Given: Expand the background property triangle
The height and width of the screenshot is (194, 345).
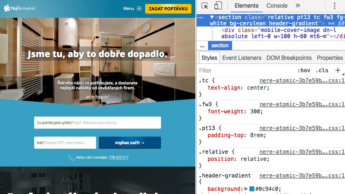Looking at the screenshot, I should click(x=246, y=189).
